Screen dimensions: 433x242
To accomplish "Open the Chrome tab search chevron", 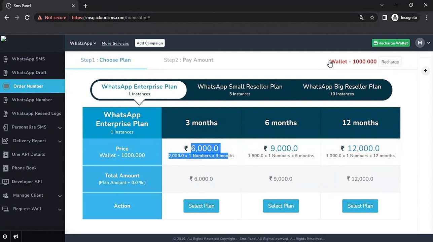I will [382, 5].
